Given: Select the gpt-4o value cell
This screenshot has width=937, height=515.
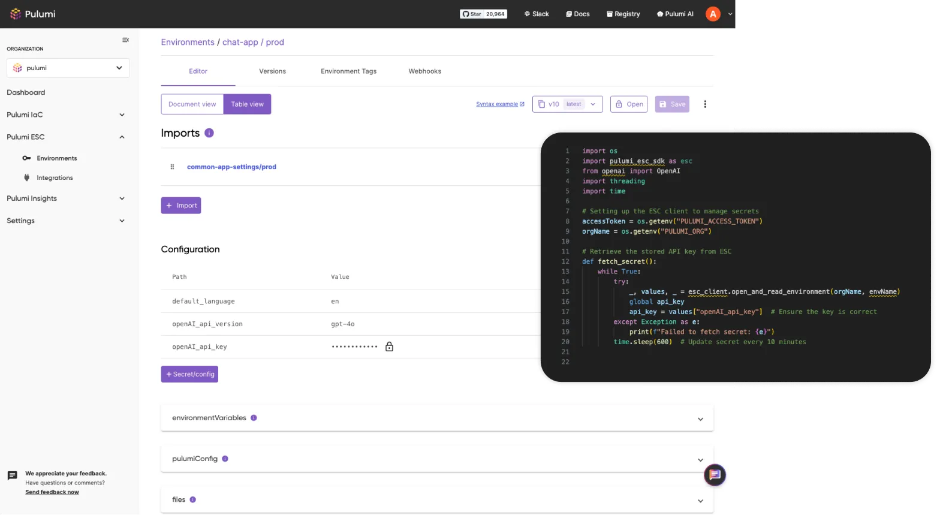Looking at the screenshot, I should click(343, 324).
